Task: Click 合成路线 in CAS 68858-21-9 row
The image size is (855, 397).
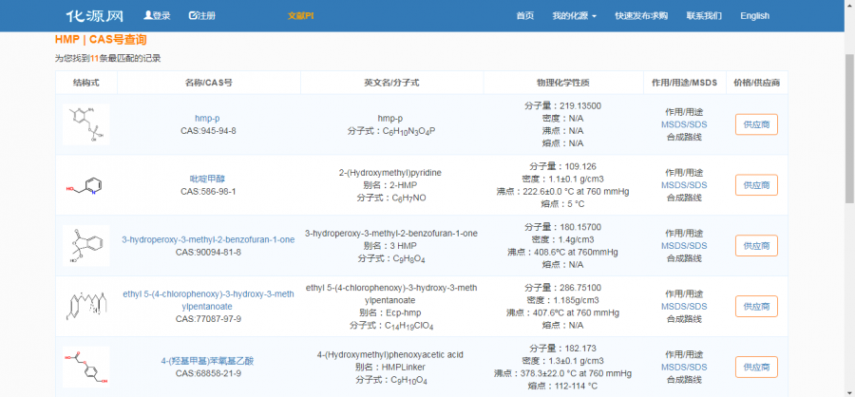Action: pyautogui.click(x=684, y=380)
